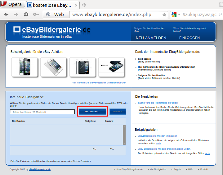Click mehr after den großen Bilder
Viewport: 223px width, 175px height.
(x=207, y=153)
